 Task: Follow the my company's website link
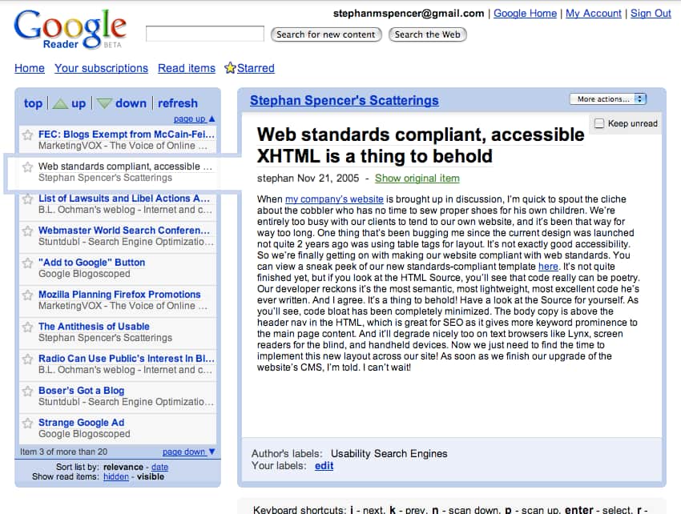334,199
